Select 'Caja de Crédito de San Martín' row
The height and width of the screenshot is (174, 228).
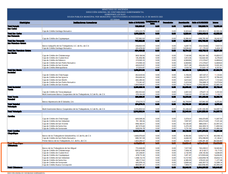pos(55,80)
